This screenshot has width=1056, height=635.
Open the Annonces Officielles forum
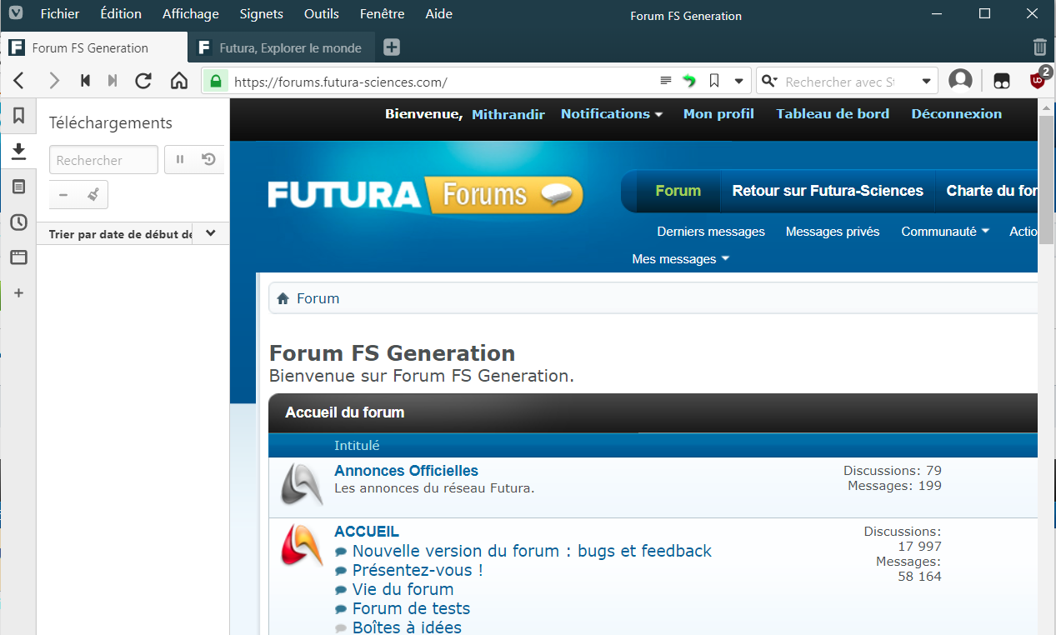click(x=407, y=471)
